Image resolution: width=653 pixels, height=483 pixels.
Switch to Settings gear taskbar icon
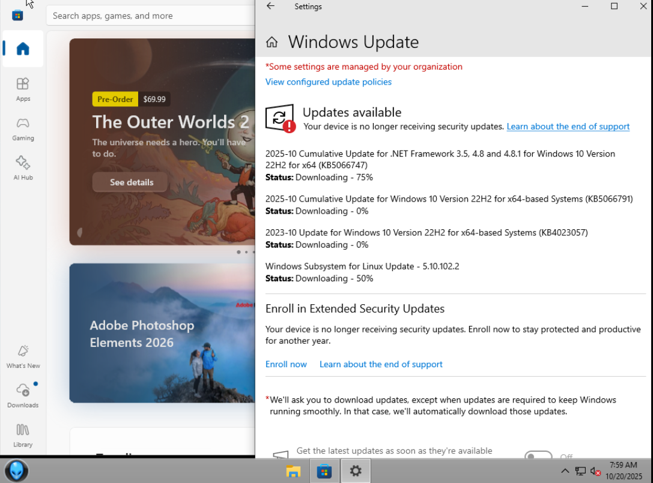[x=356, y=471]
